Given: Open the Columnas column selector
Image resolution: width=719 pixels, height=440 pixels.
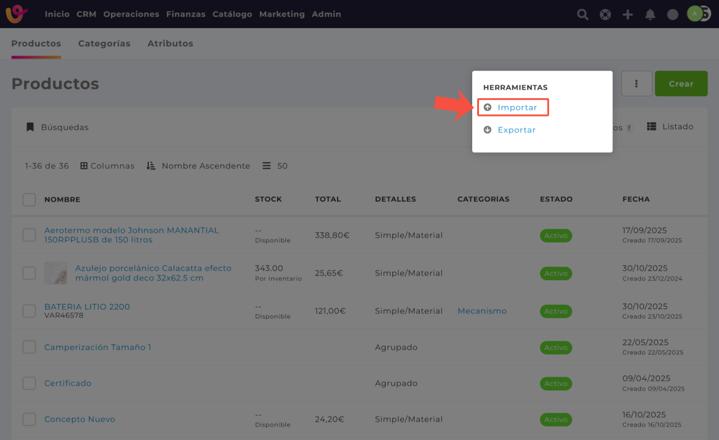Looking at the screenshot, I should tap(107, 166).
